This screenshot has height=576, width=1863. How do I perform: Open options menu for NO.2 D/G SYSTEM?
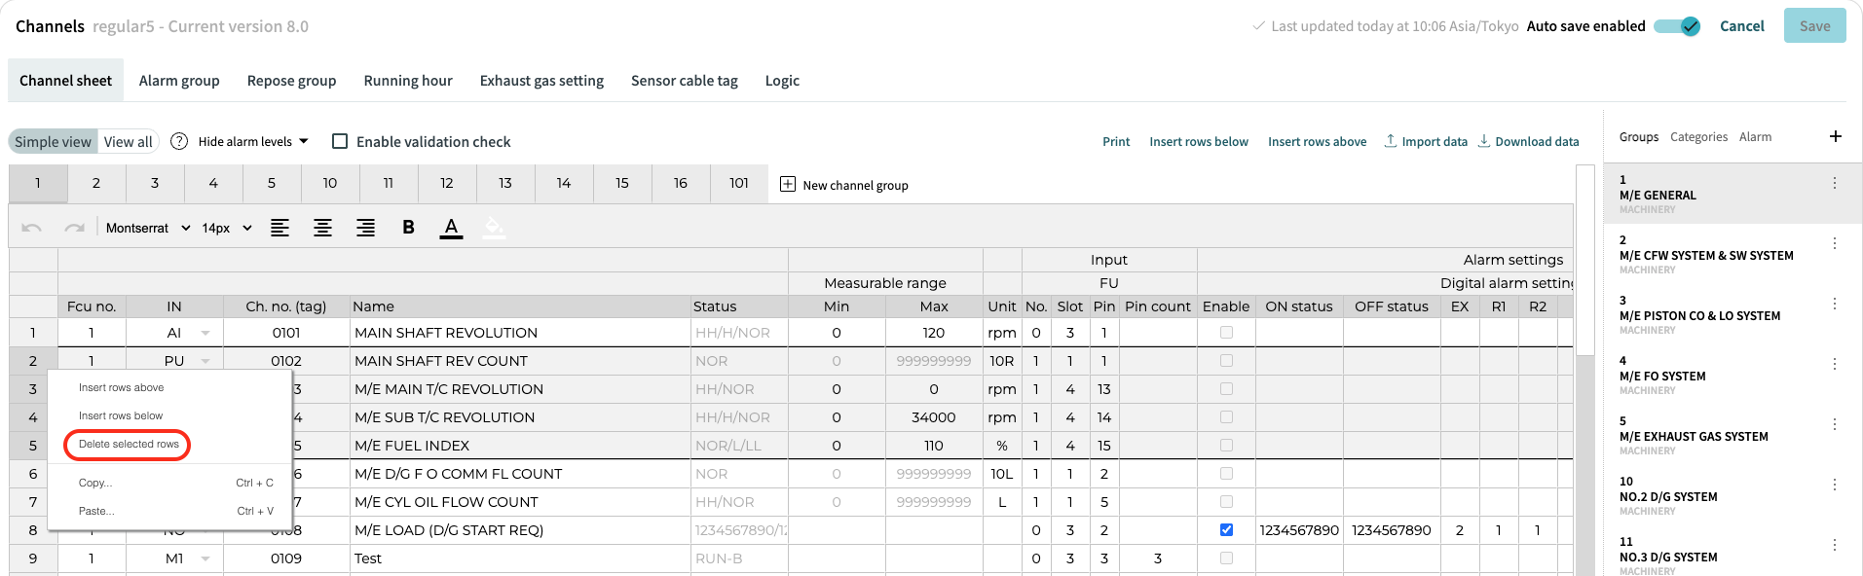click(1835, 485)
